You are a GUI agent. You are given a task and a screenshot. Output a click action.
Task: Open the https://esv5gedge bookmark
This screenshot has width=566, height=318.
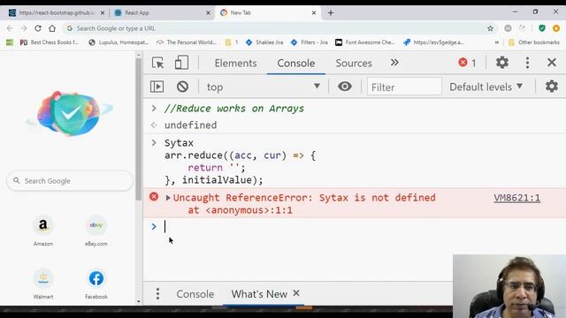pos(433,42)
